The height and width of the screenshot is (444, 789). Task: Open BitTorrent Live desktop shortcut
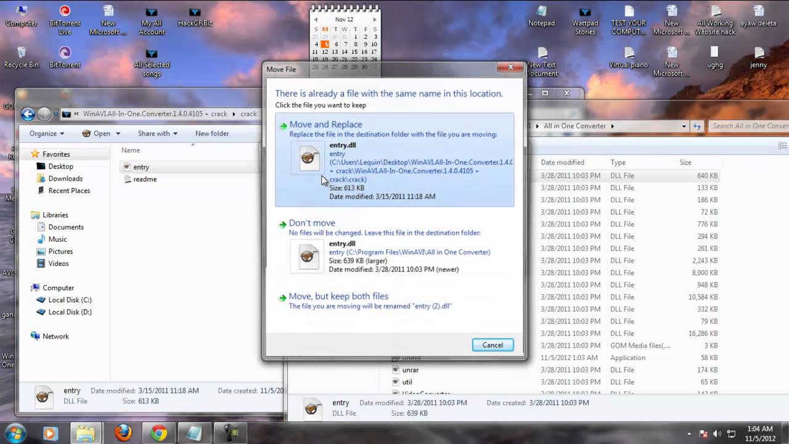(x=65, y=20)
